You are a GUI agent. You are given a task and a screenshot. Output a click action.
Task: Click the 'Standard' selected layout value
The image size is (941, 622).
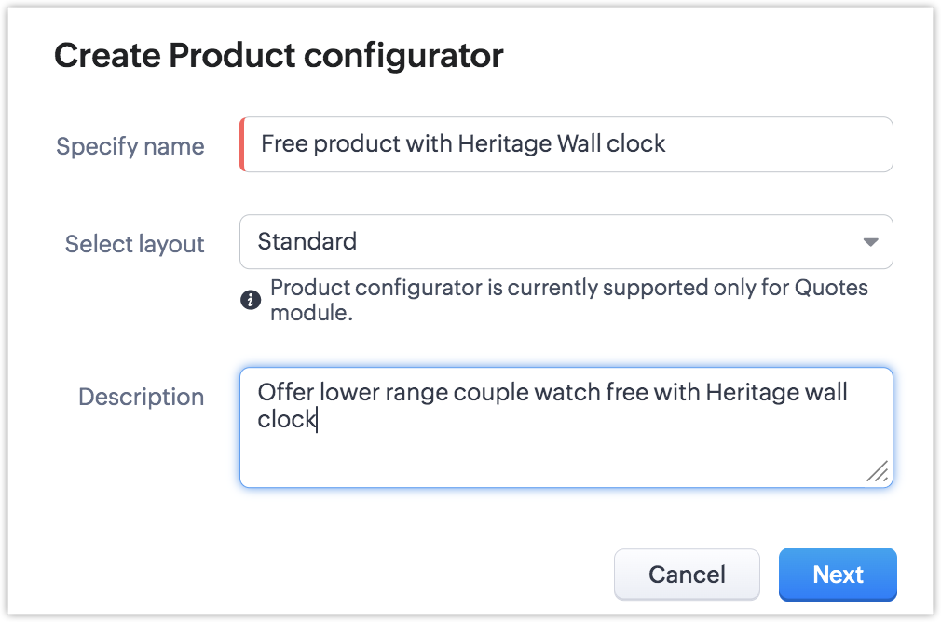[307, 242]
